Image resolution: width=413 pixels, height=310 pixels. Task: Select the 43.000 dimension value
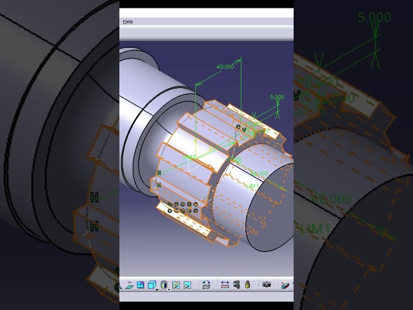[225, 67]
